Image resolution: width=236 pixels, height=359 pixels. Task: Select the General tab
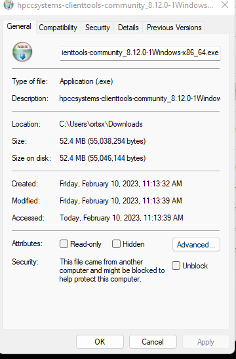tap(19, 26)
